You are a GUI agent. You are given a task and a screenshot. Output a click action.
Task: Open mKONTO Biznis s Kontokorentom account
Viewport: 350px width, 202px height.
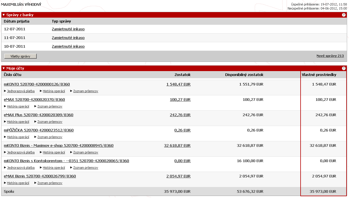point(66,161)
